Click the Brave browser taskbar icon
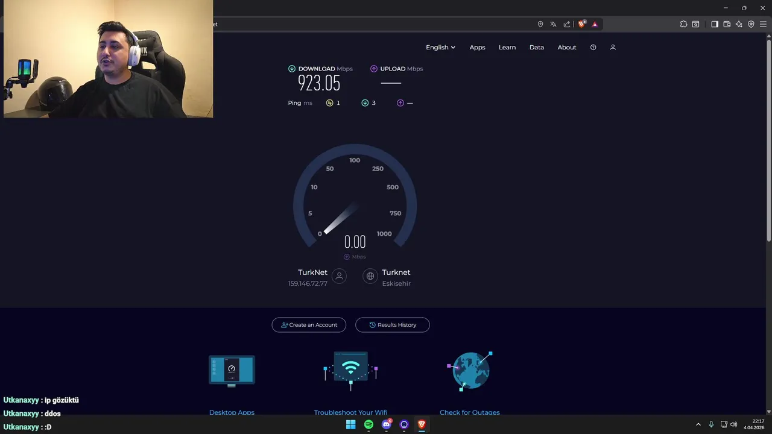This screenshot has height=434, width=772. 422,424
